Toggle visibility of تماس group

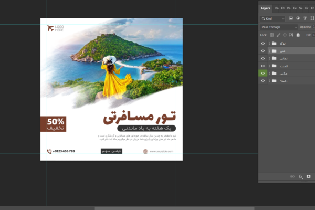[263, 58]
